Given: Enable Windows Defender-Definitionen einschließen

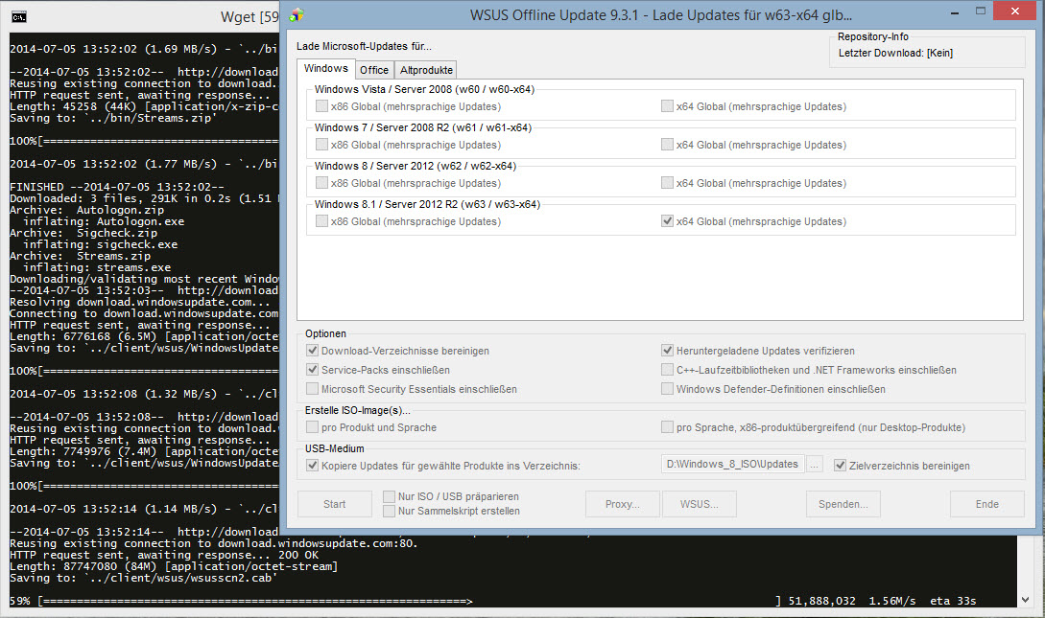Looking at the screenshot, I should (x=667, y=389).
